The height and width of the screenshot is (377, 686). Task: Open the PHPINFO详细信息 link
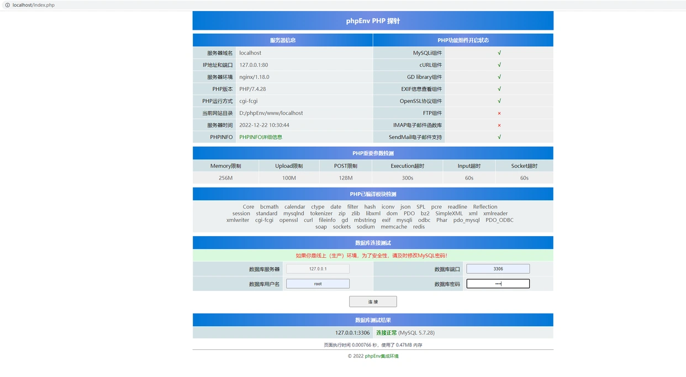click(260, 137)
